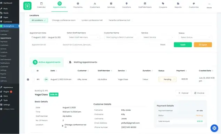Click the Appointment Date range field
The image size is (221, 134).
point(46,37)
